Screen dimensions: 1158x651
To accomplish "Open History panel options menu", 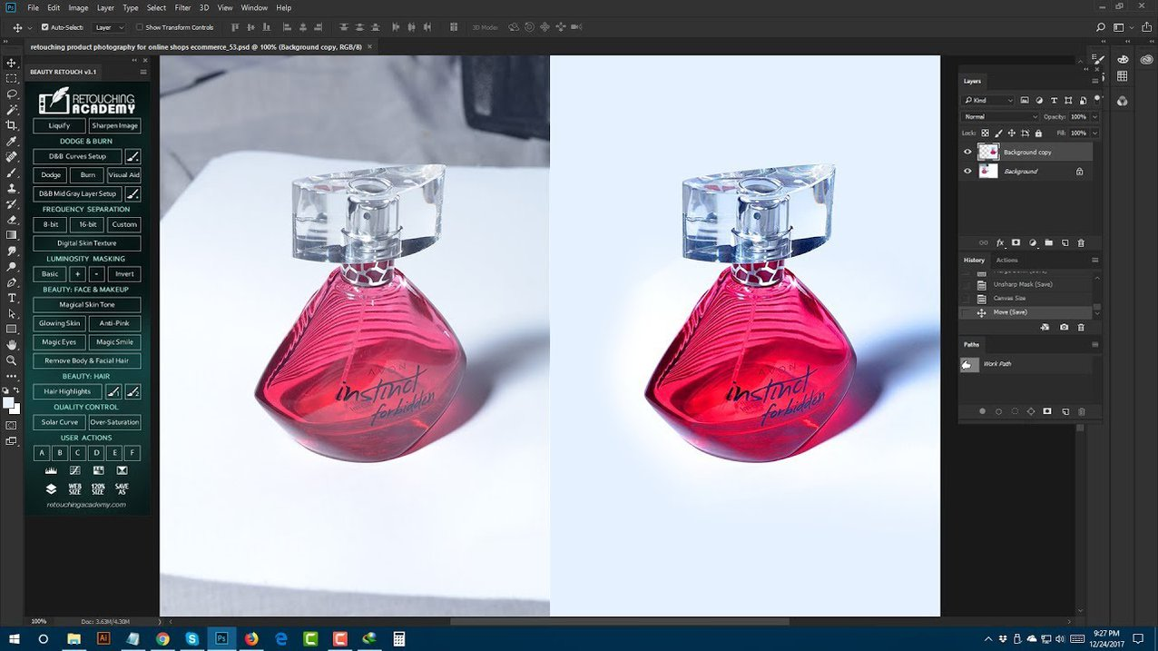I will (x=1097, y=261).
